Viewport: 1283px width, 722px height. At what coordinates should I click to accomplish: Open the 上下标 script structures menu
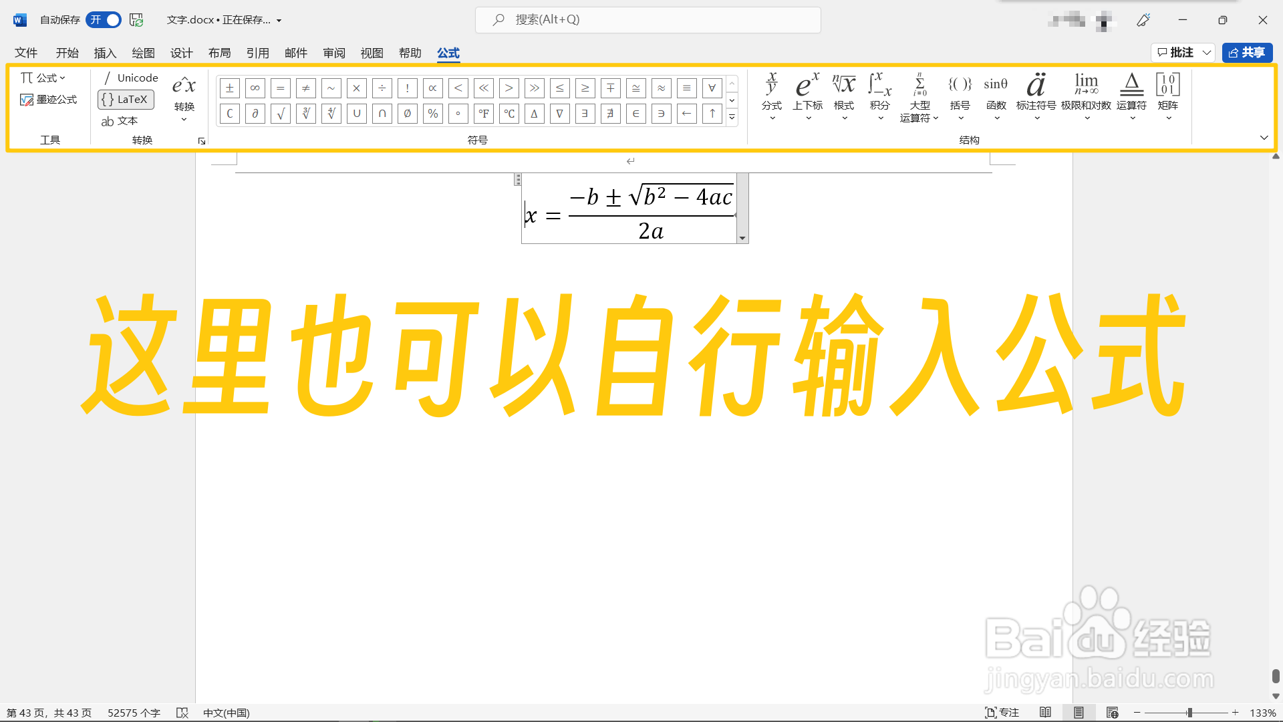808,96
